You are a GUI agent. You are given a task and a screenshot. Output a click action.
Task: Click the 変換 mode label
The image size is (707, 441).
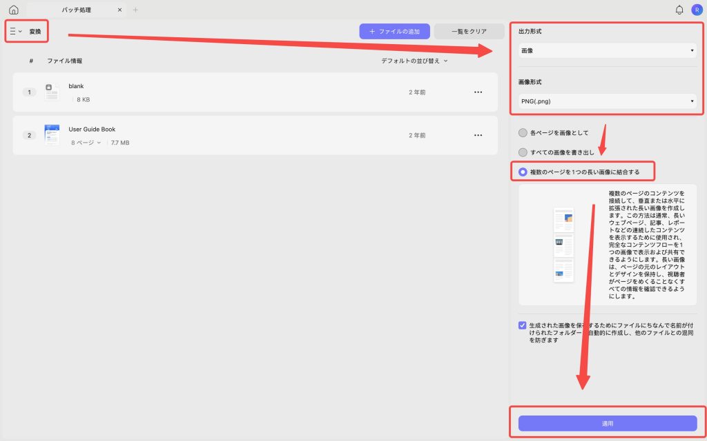point(35,32)
